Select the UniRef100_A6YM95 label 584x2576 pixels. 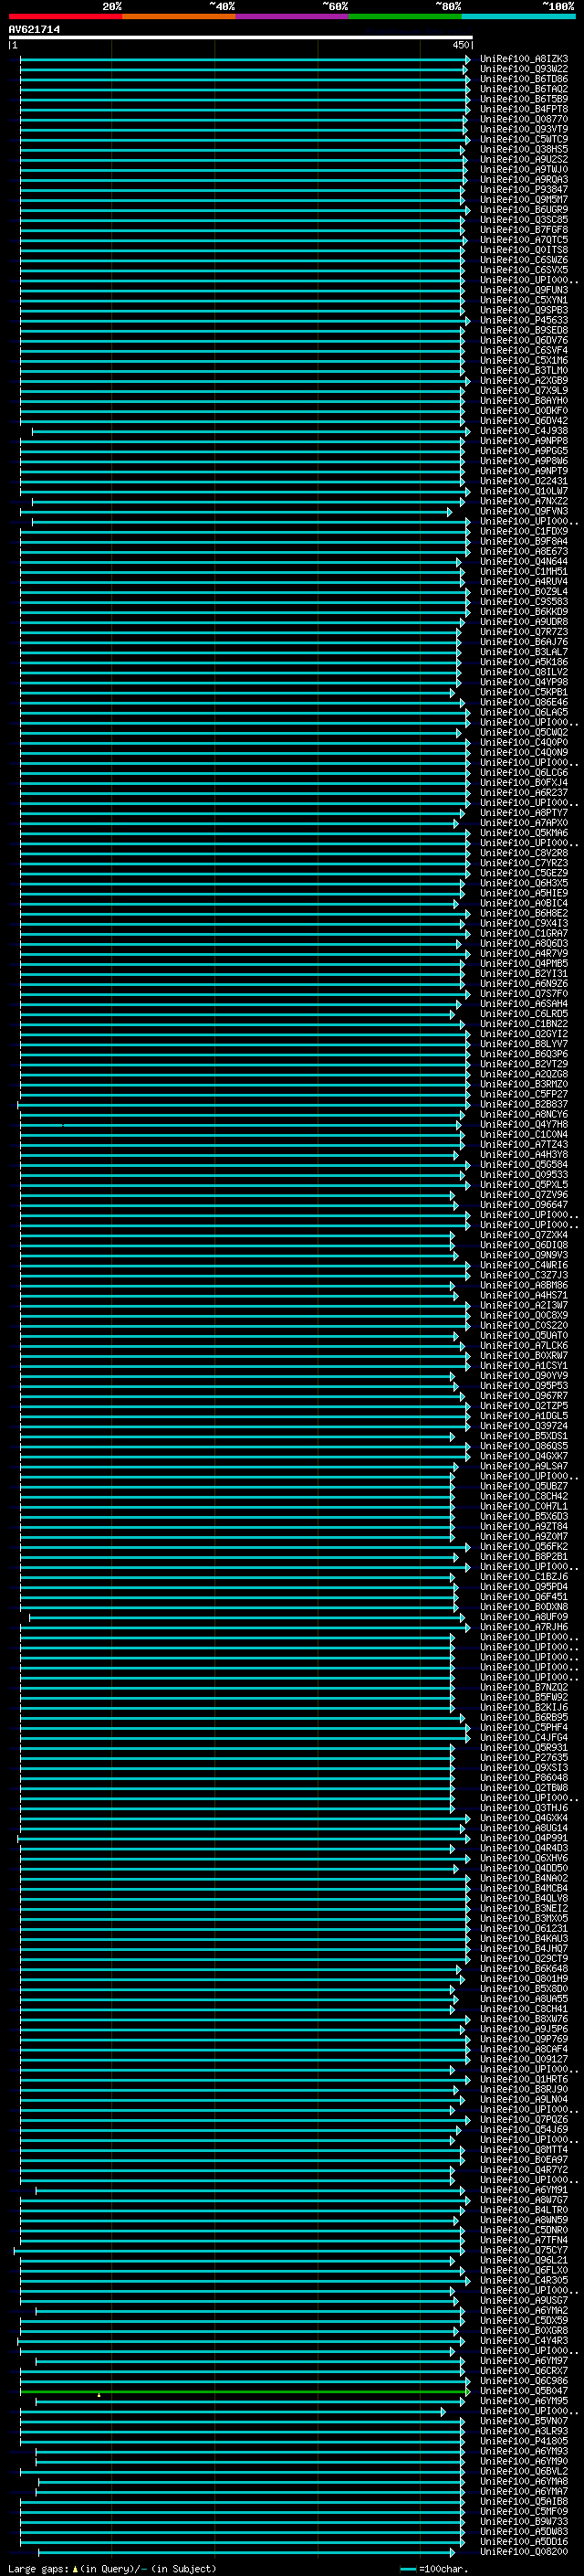(x=523, y=2401)
